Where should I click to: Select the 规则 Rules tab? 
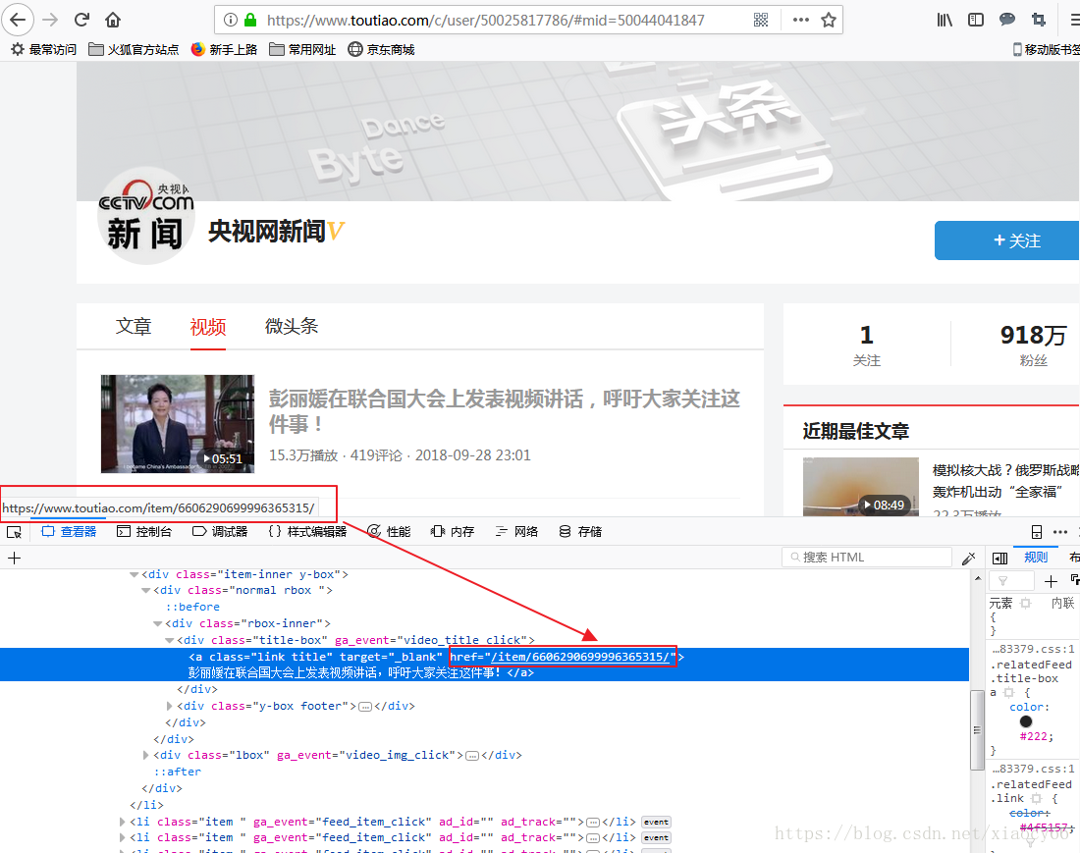point(1035,557)
